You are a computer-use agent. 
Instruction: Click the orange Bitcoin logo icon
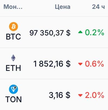point(13,27)
